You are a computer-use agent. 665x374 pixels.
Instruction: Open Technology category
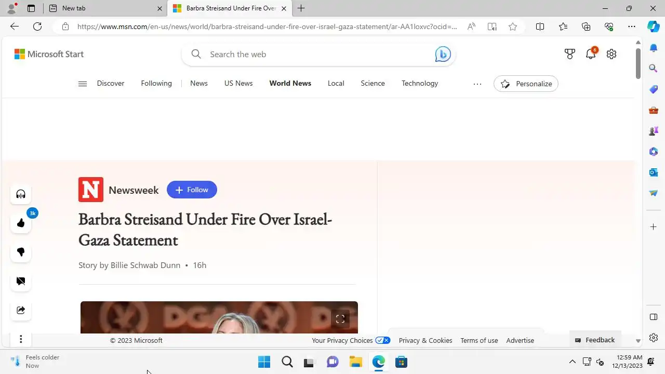tap(420, 83)
